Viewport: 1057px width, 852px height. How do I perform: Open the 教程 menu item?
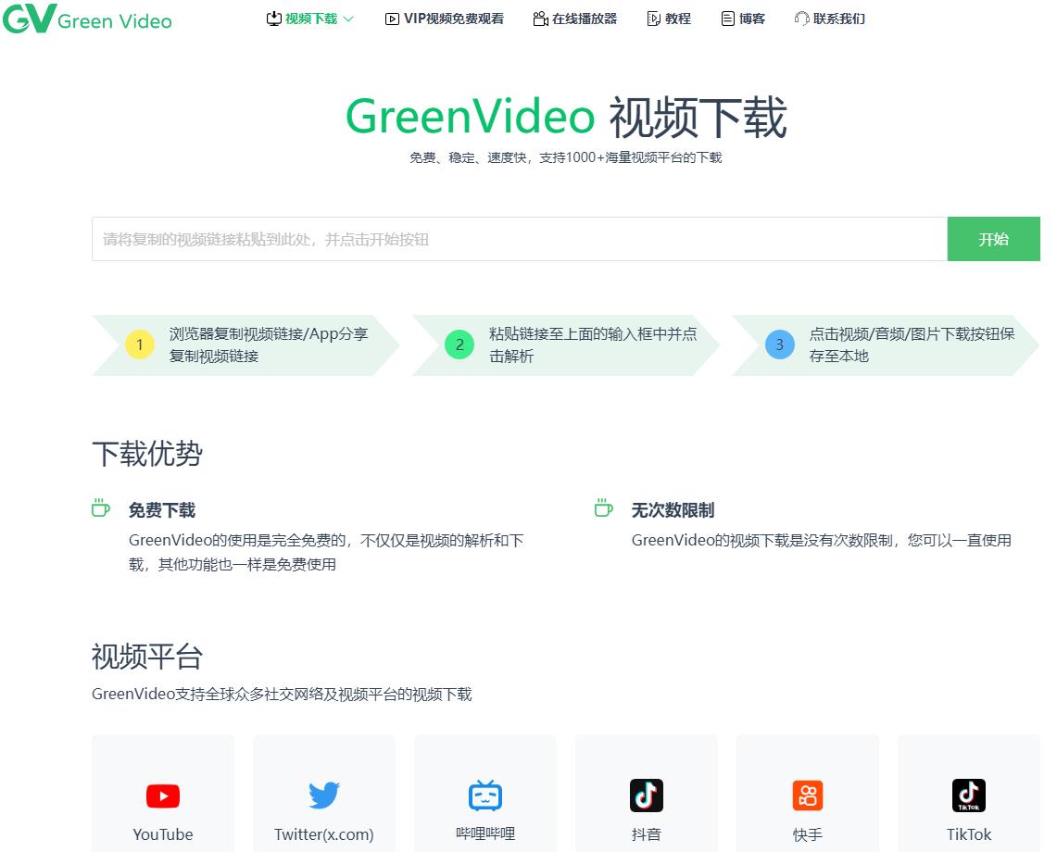tap(669, 18)
